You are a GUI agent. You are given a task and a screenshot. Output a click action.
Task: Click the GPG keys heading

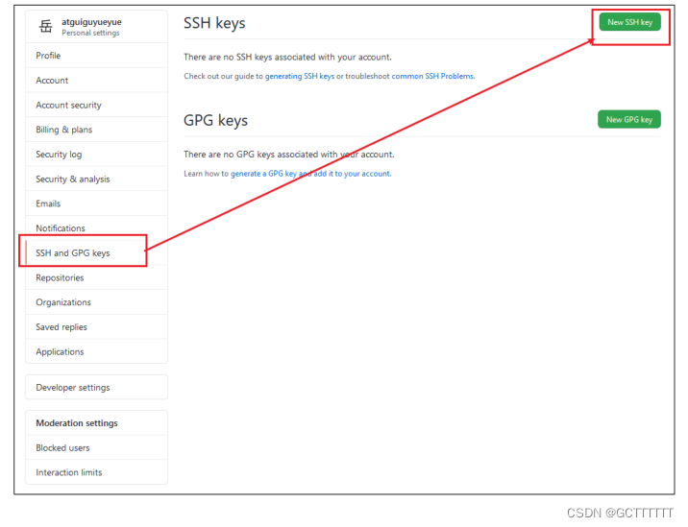click(x=215, y=120)
